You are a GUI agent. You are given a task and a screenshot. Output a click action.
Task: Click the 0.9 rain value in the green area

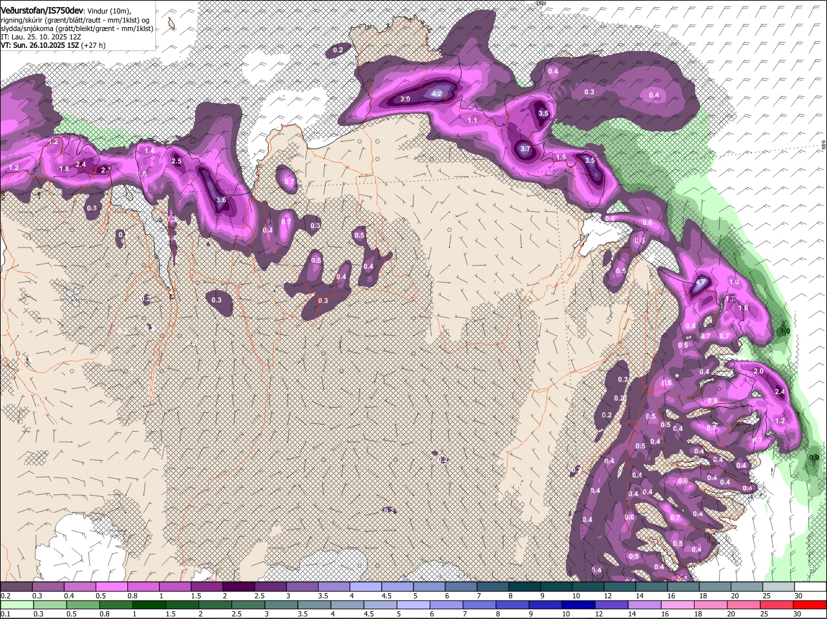click(x=813, y=457)
